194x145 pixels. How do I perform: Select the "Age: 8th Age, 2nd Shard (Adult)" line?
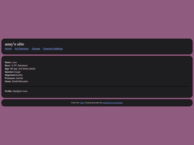coord(20,69)
